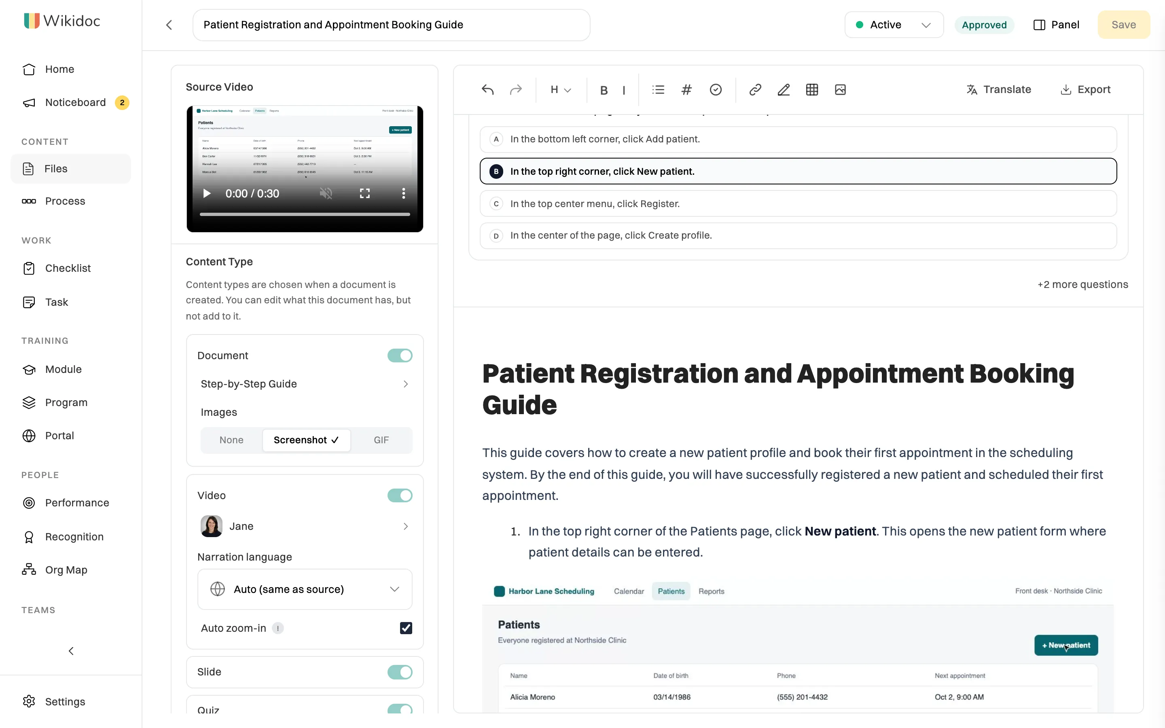Expand the Step-by-Step Guide option
This screenshot has width=1165, height=728.
point(305,384)
